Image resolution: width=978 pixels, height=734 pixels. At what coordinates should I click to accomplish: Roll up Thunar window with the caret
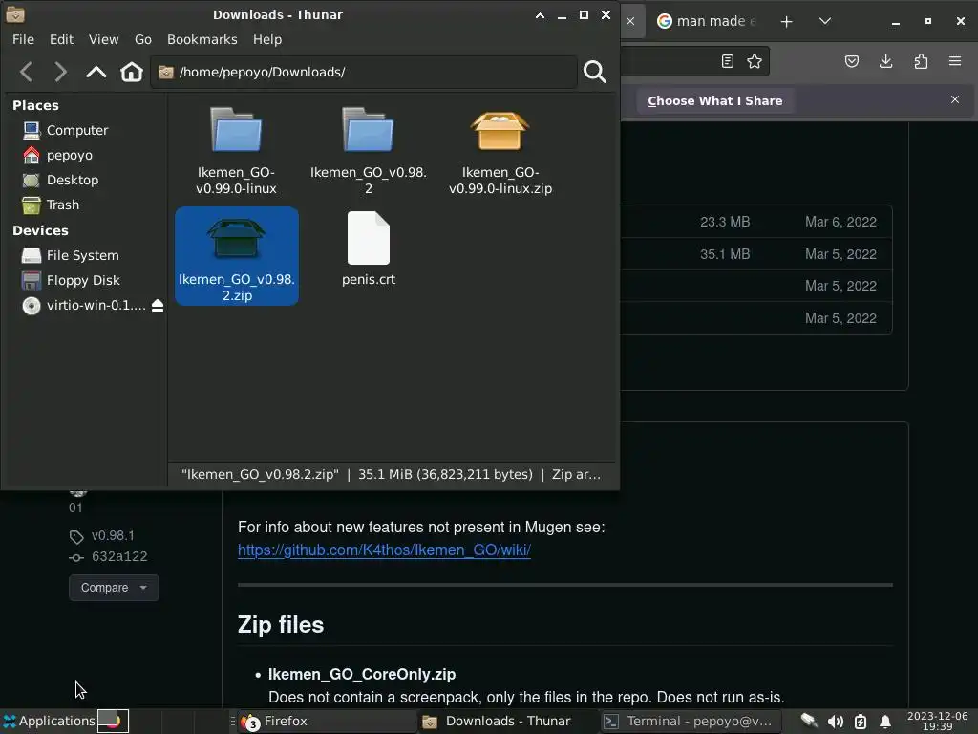(541, 15)
